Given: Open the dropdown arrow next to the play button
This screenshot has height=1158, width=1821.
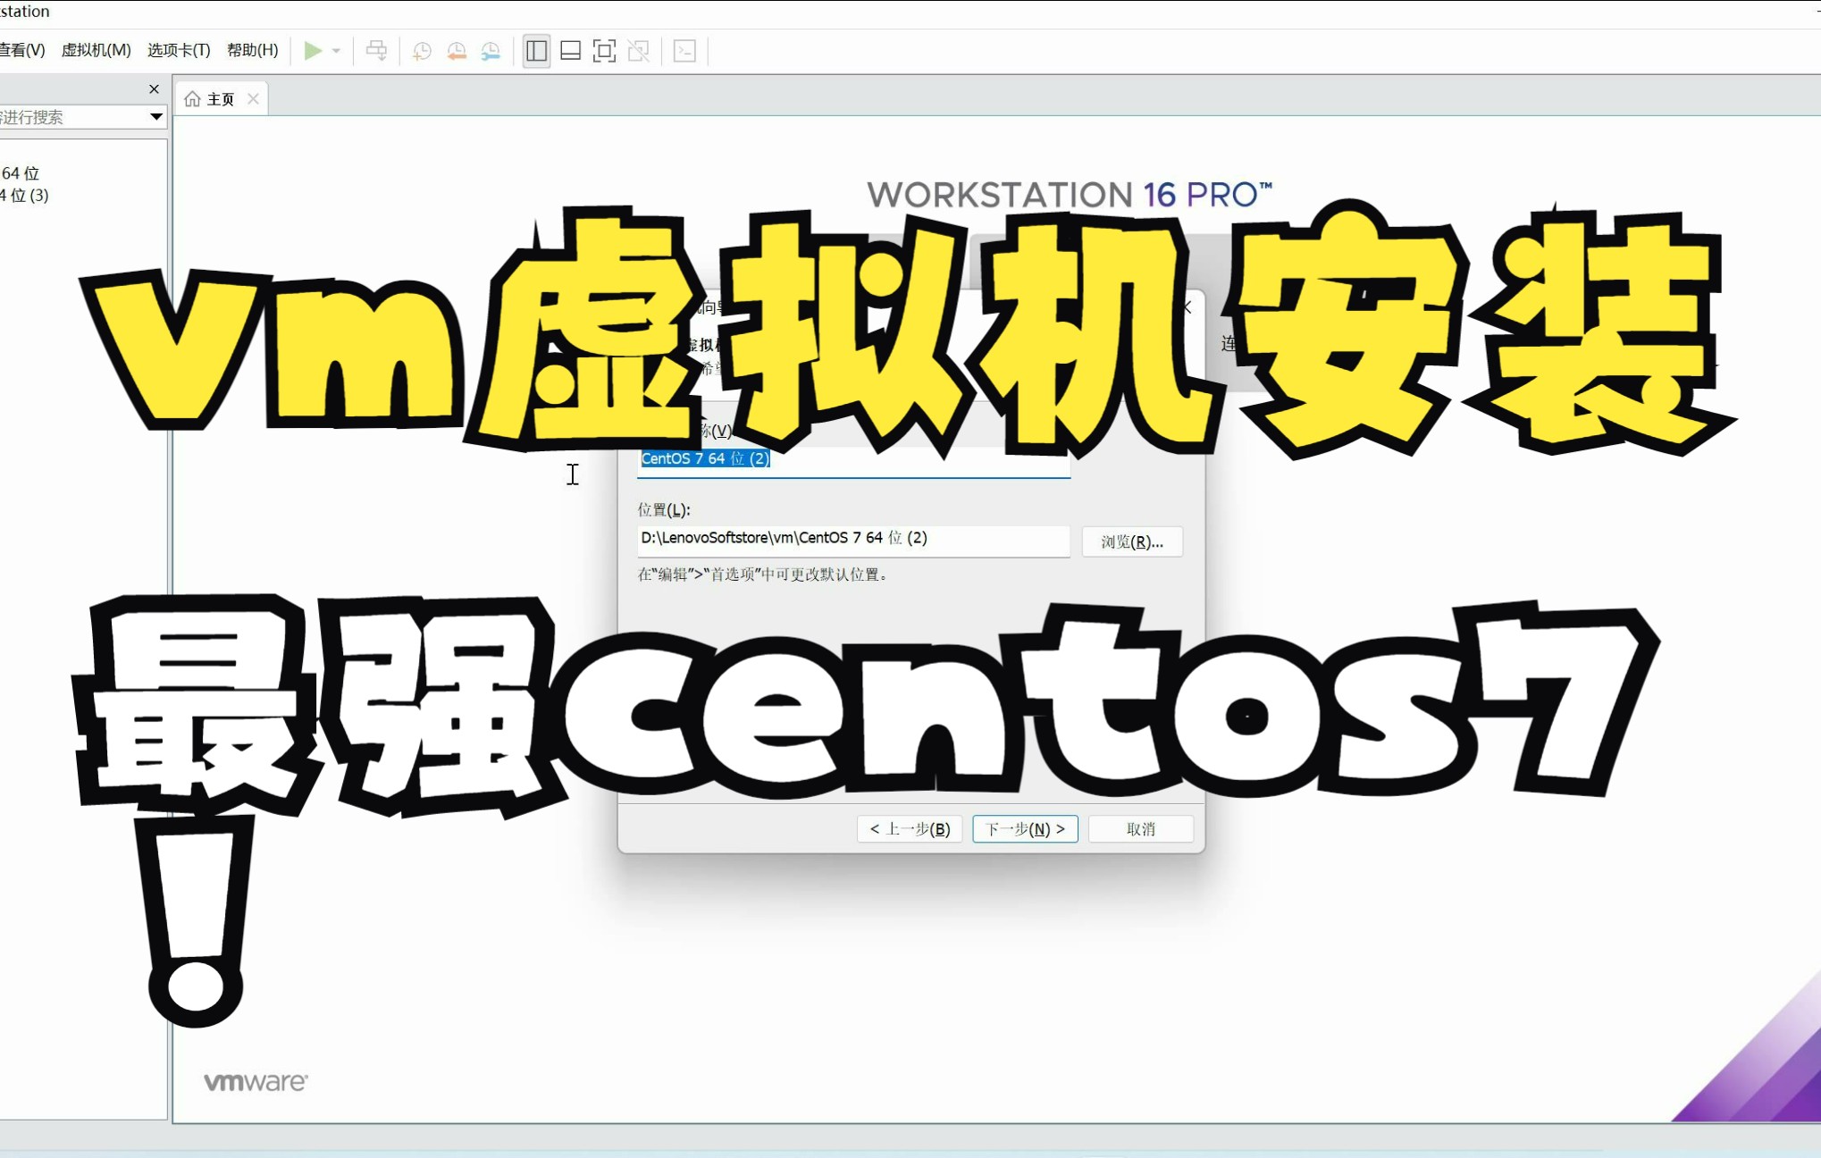Looking at the screenshot, I should pyautogui.click(x=334, y=51).
